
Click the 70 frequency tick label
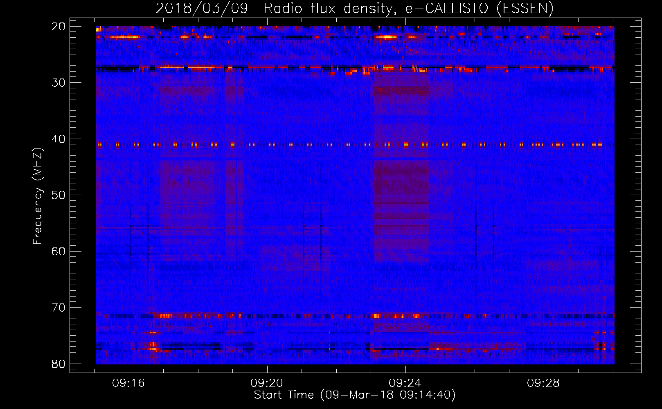pyautogui.click(x=59, y=308)
